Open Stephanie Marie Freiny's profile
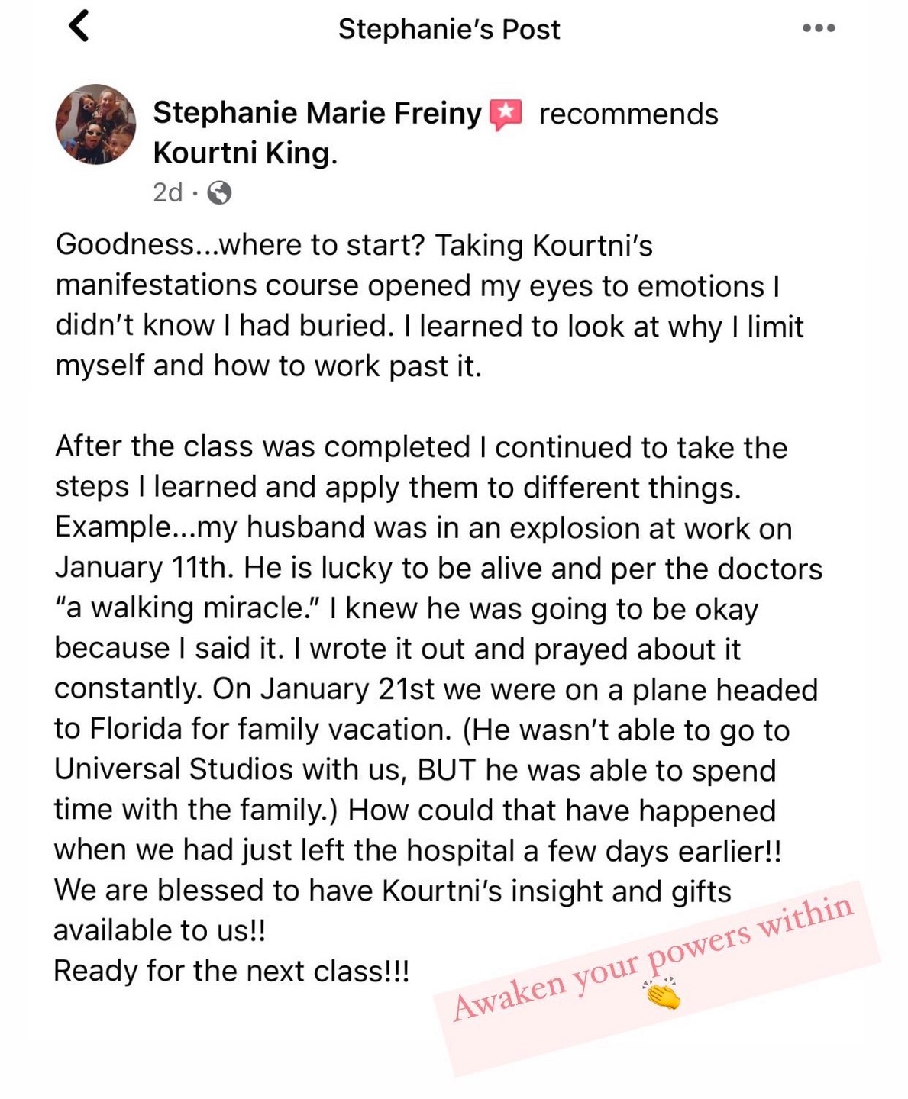Viewport: 908px width, 1099px height. click(317, 113)
